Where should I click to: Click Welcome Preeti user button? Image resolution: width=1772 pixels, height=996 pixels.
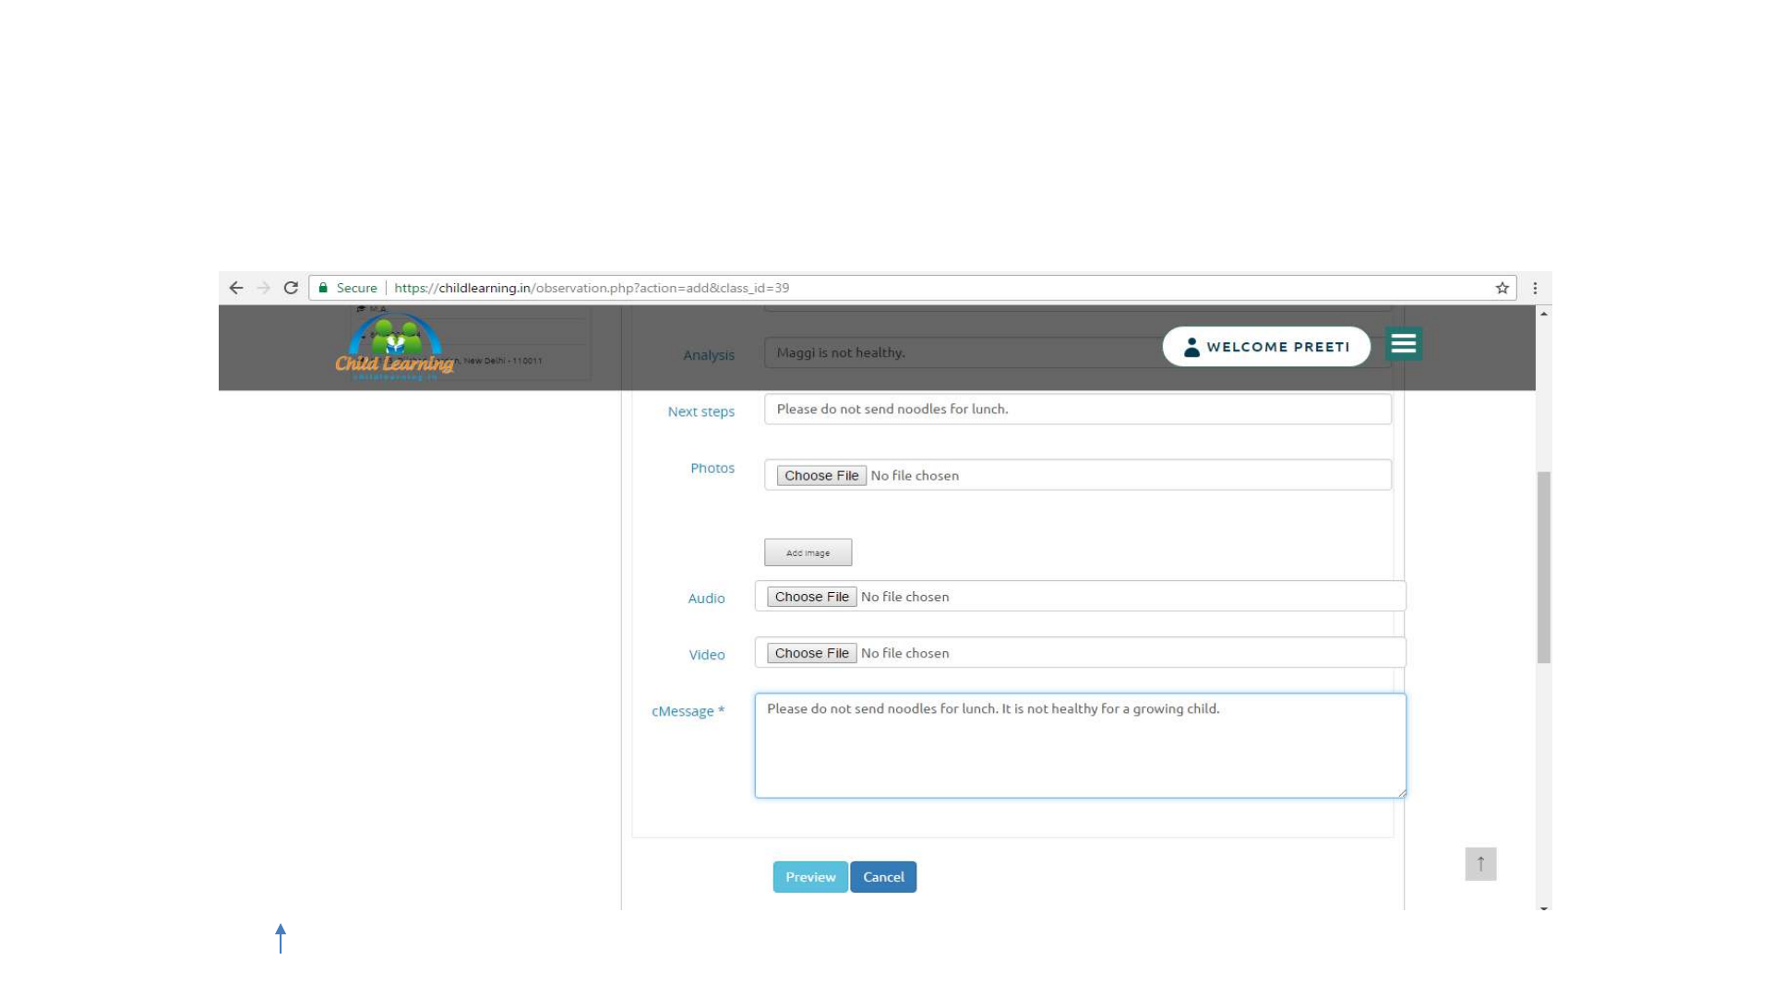tap(1266, 347)
